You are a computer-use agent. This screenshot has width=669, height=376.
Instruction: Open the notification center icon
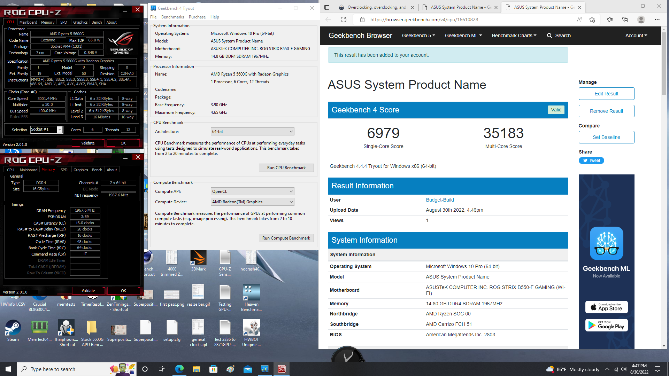pos(658,369)
